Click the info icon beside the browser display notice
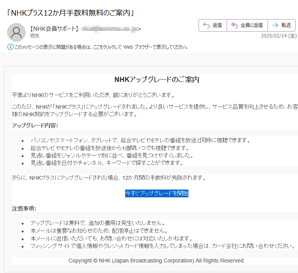This screenshot has width=298, height=273. [10, 47]
